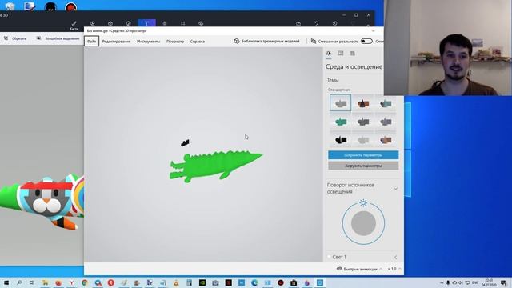This screenshot has width=512, height=288.
Task: Toggle the Смешанная реальность switch
Action: tap(366, 41)
